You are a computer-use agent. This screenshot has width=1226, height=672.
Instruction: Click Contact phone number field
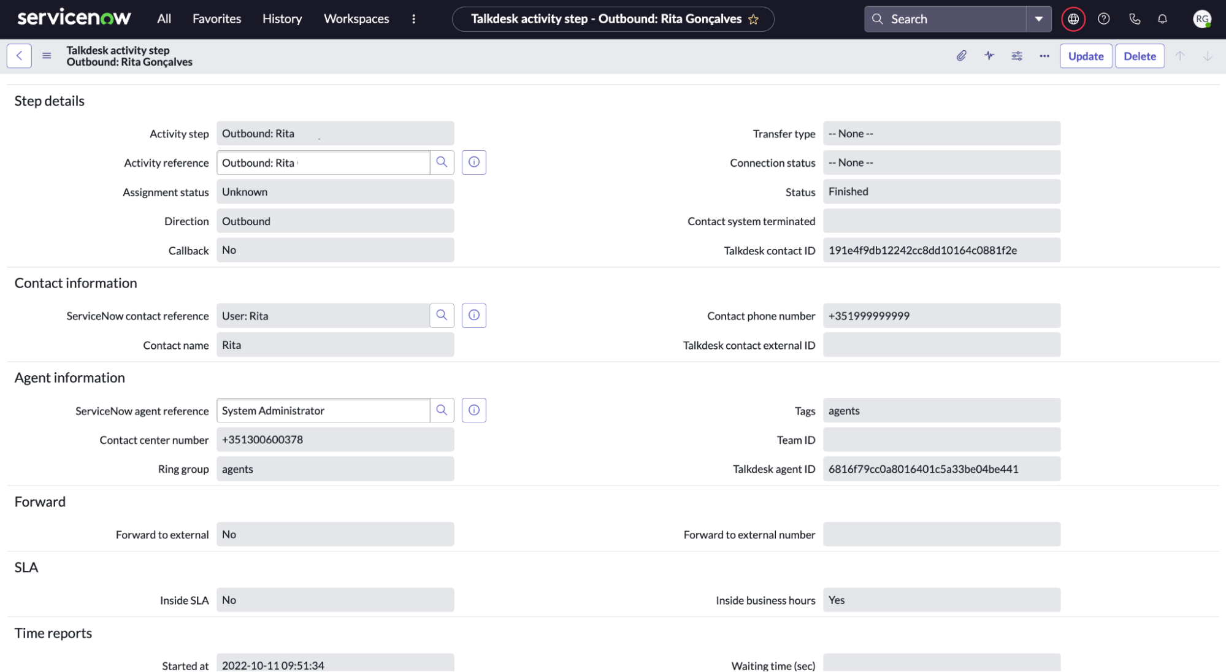point(941,315)
